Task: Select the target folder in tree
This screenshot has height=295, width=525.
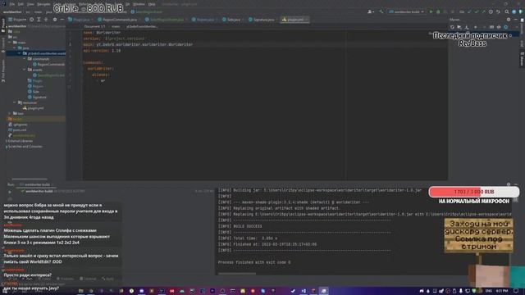Action: pos(16,119)
